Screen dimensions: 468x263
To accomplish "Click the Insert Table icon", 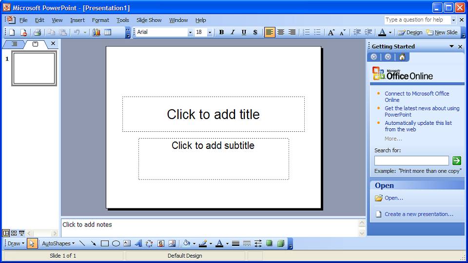I will point(108,32).
